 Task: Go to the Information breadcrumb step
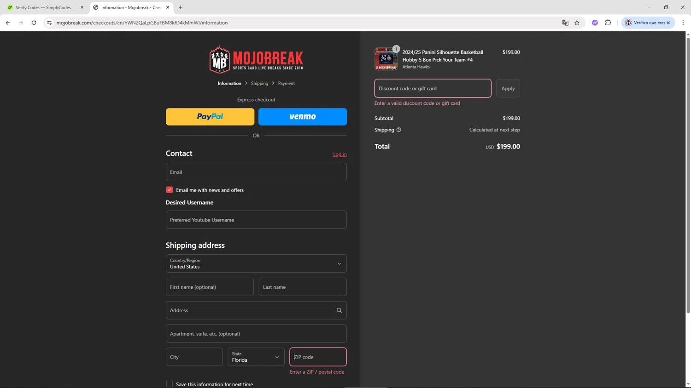[x=229, y=83]
